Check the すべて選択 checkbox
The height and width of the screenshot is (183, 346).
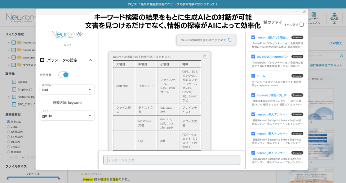[x=302, y=25]
